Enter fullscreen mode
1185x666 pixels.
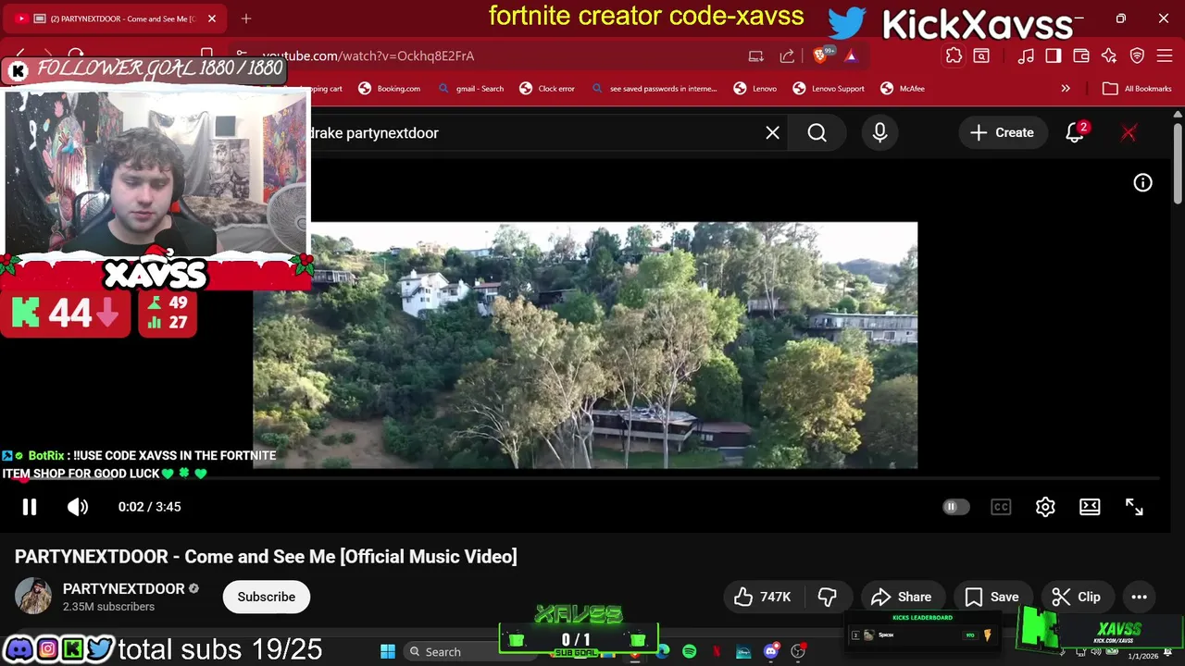(1134, 507)
